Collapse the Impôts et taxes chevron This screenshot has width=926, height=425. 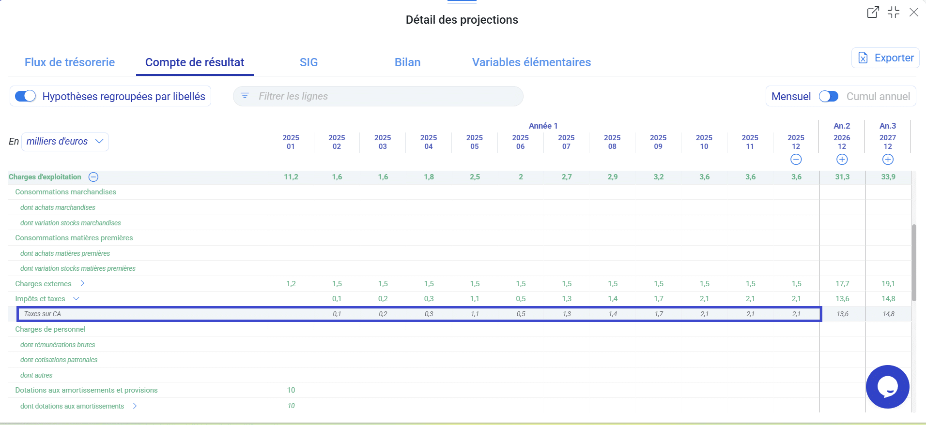pos(76,299)
